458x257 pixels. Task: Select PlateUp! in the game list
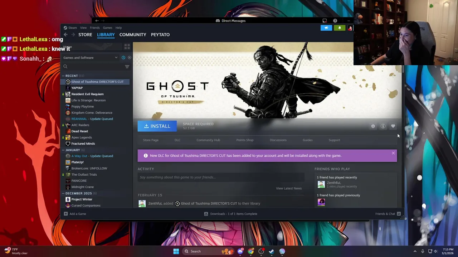[77, 162]
